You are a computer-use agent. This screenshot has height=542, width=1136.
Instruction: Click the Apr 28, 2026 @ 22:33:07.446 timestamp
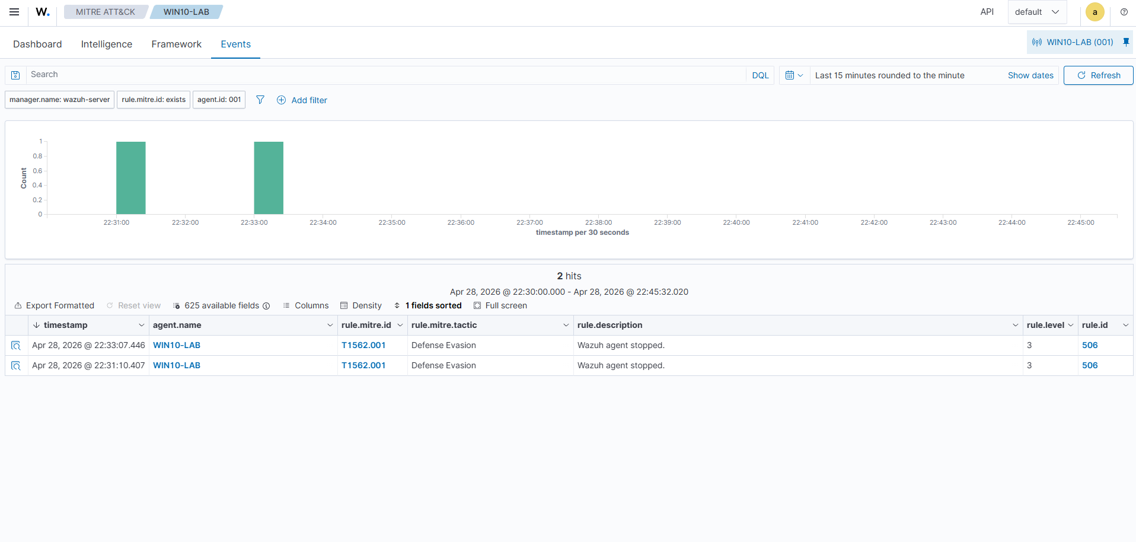88,345
